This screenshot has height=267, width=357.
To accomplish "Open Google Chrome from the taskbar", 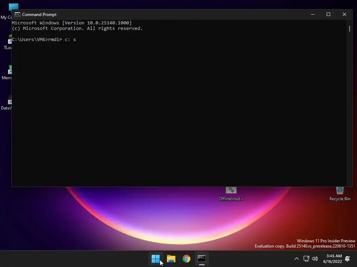I will (187, 259).
